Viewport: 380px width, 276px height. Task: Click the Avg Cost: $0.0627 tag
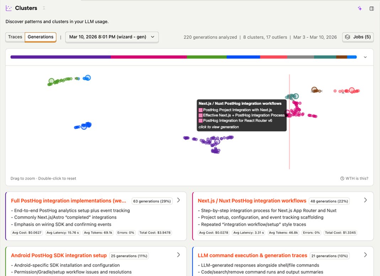[27, 233]
